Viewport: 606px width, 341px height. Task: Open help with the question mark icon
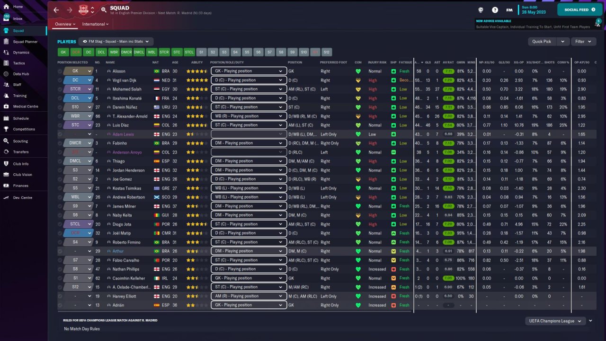(495, 9)
